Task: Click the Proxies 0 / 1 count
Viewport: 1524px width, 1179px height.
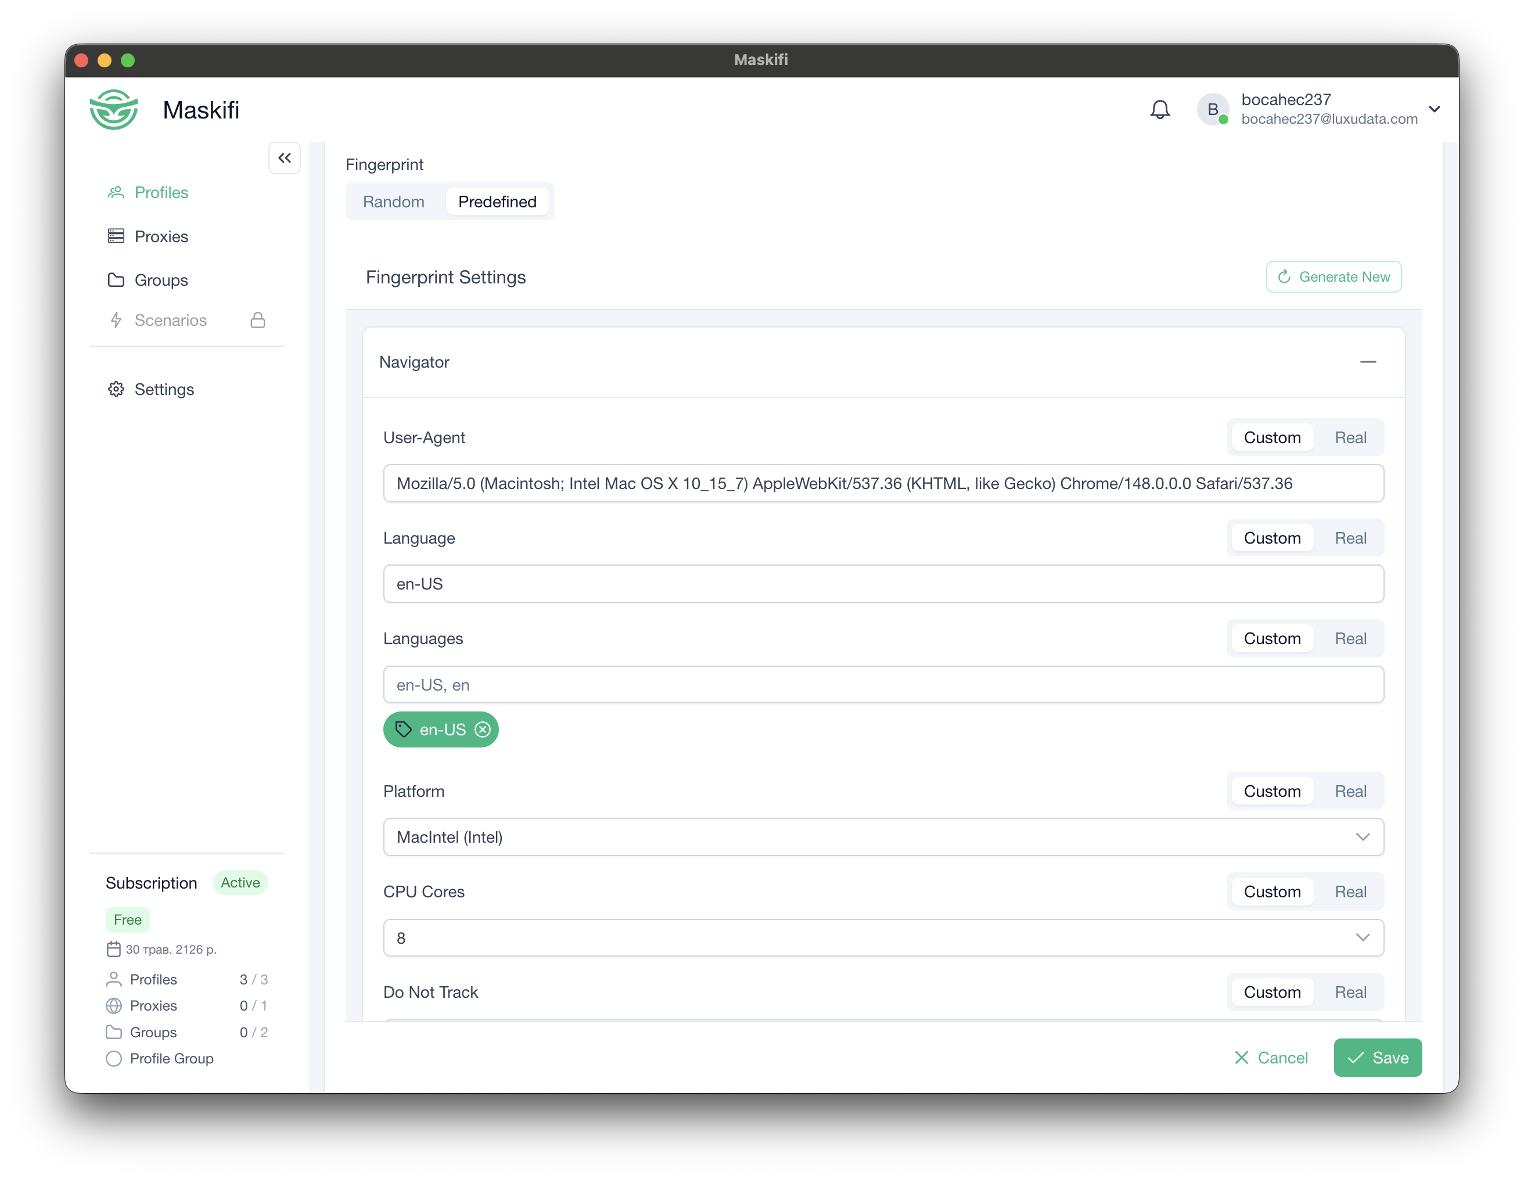Action: pos(253,1006)
